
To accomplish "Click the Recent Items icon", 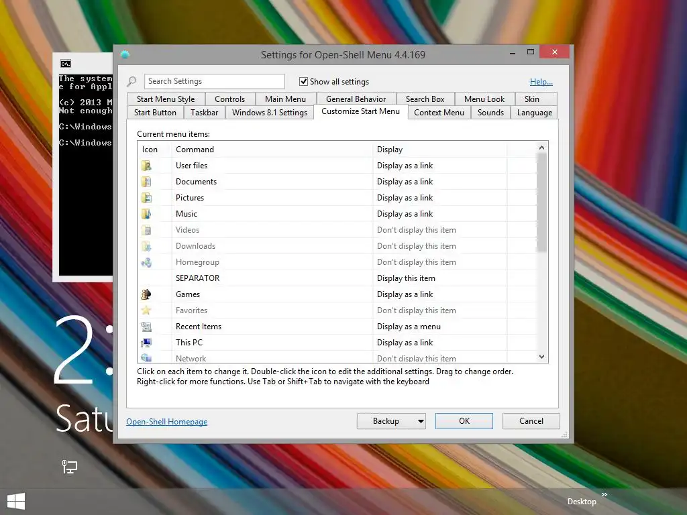I will click(146, 327).
